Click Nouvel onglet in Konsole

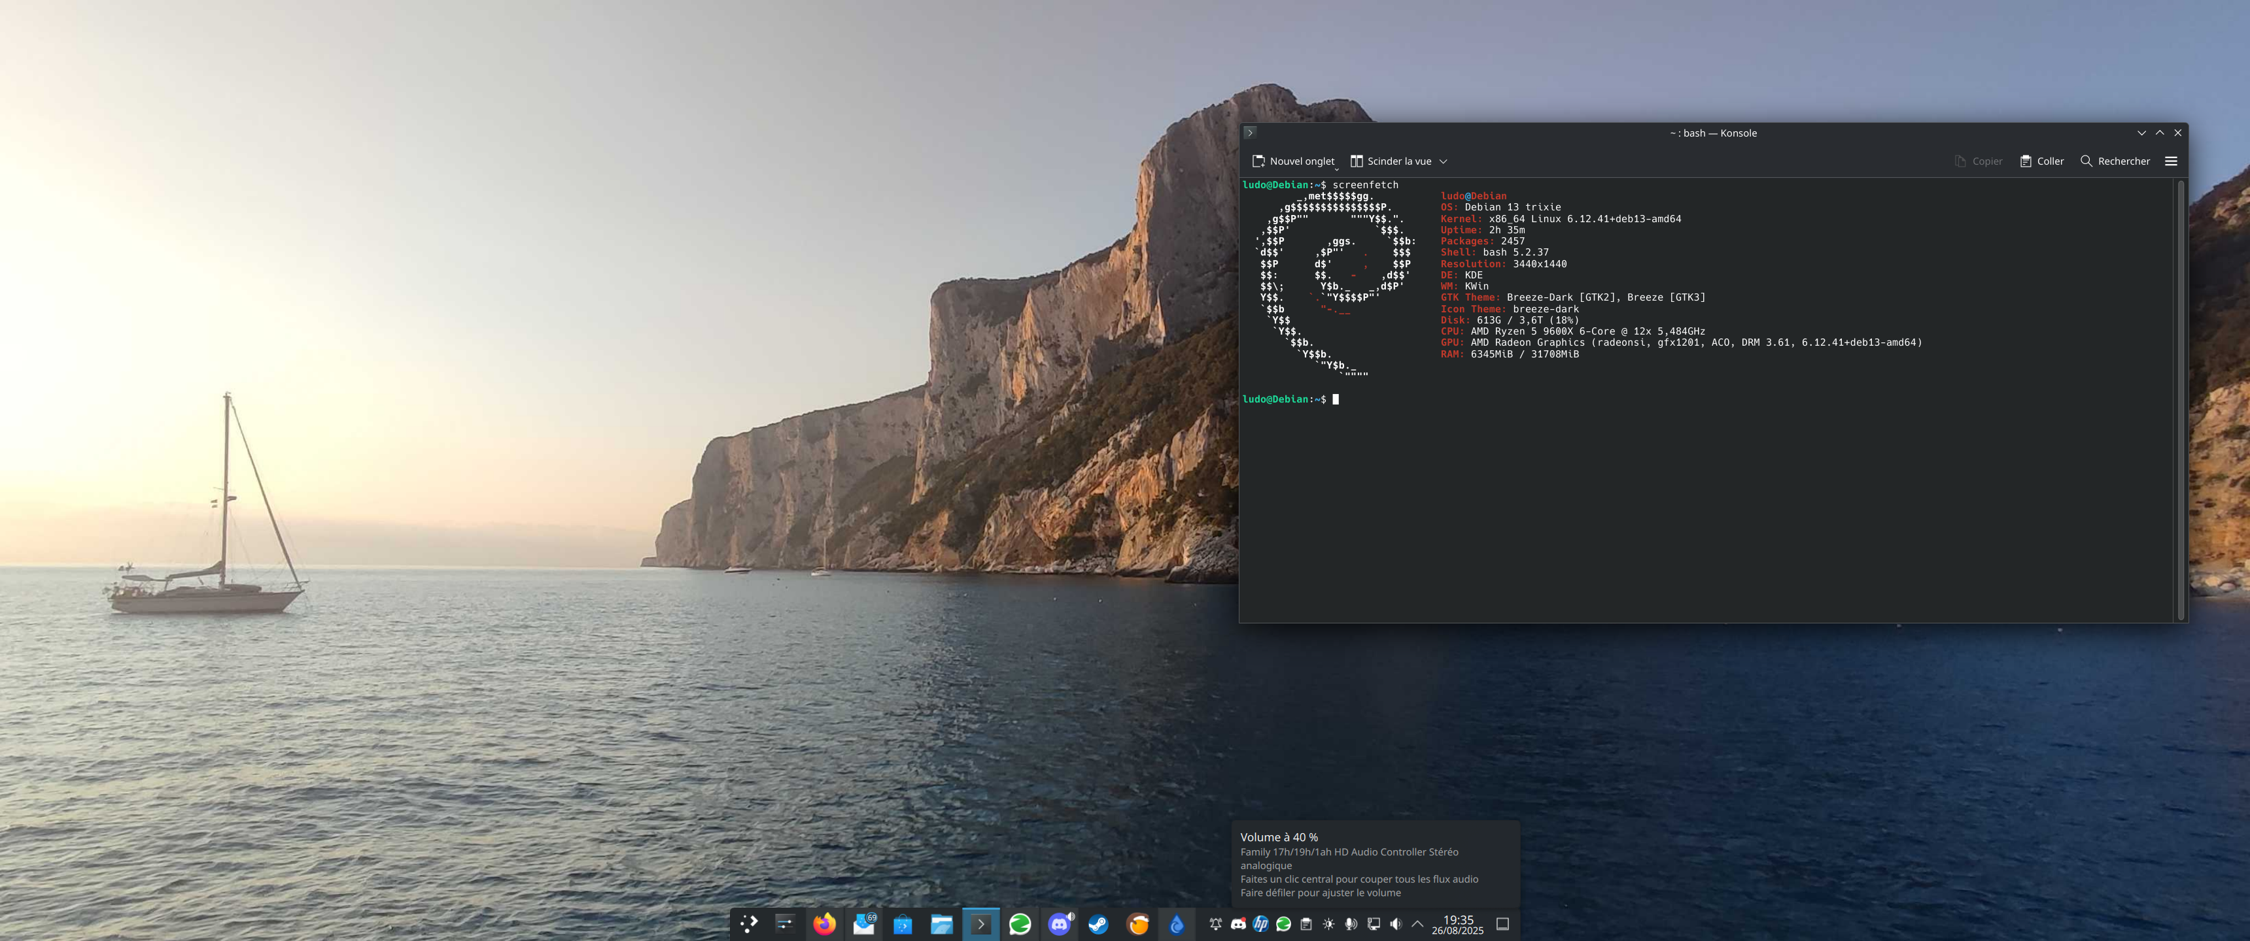pos(1294,161)
